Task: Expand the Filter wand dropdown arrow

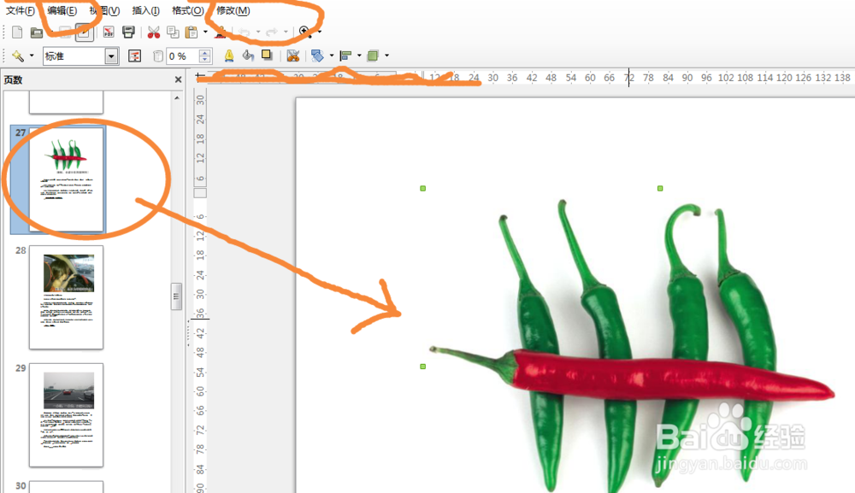Action: click(32, 56)
